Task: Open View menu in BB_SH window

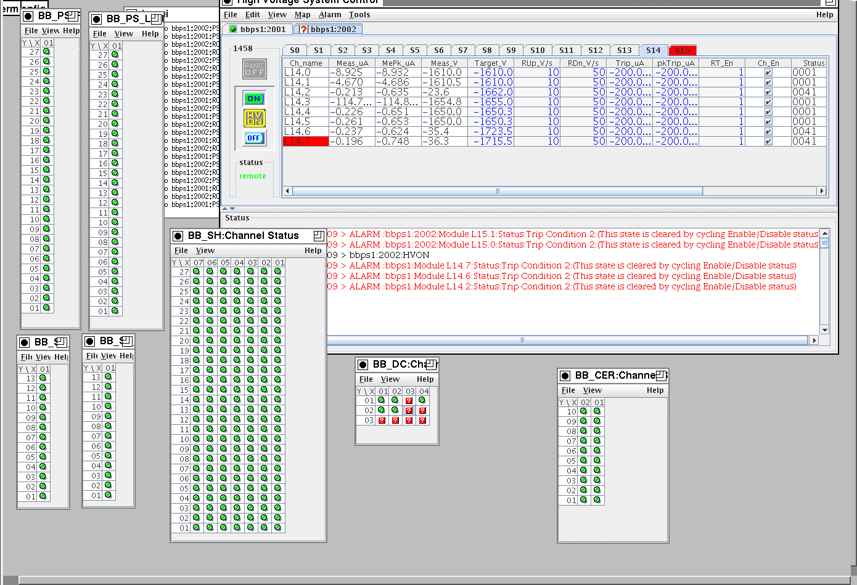Action: coord(205,251)
